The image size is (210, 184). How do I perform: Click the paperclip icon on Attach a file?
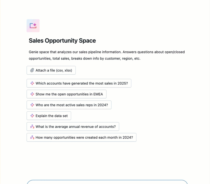(32, 70)
